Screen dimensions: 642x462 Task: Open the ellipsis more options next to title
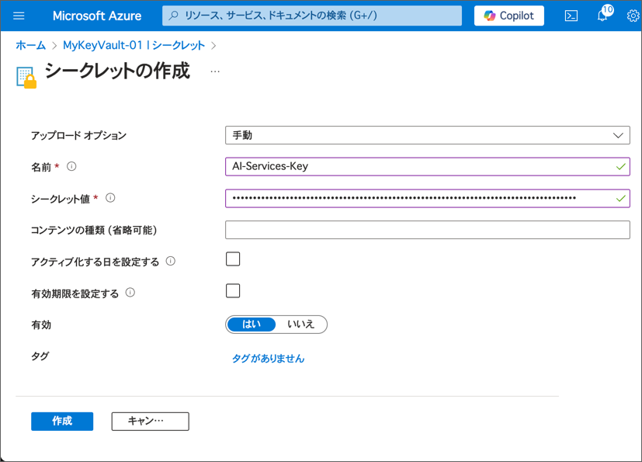pyautogui.click(x=215, y=71)
